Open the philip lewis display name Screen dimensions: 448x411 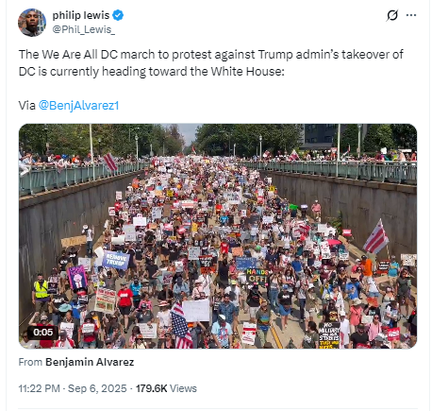pos(81,15)
